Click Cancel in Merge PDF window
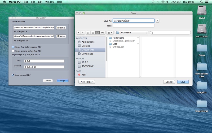212x133 pixels. tap(48, 81)
